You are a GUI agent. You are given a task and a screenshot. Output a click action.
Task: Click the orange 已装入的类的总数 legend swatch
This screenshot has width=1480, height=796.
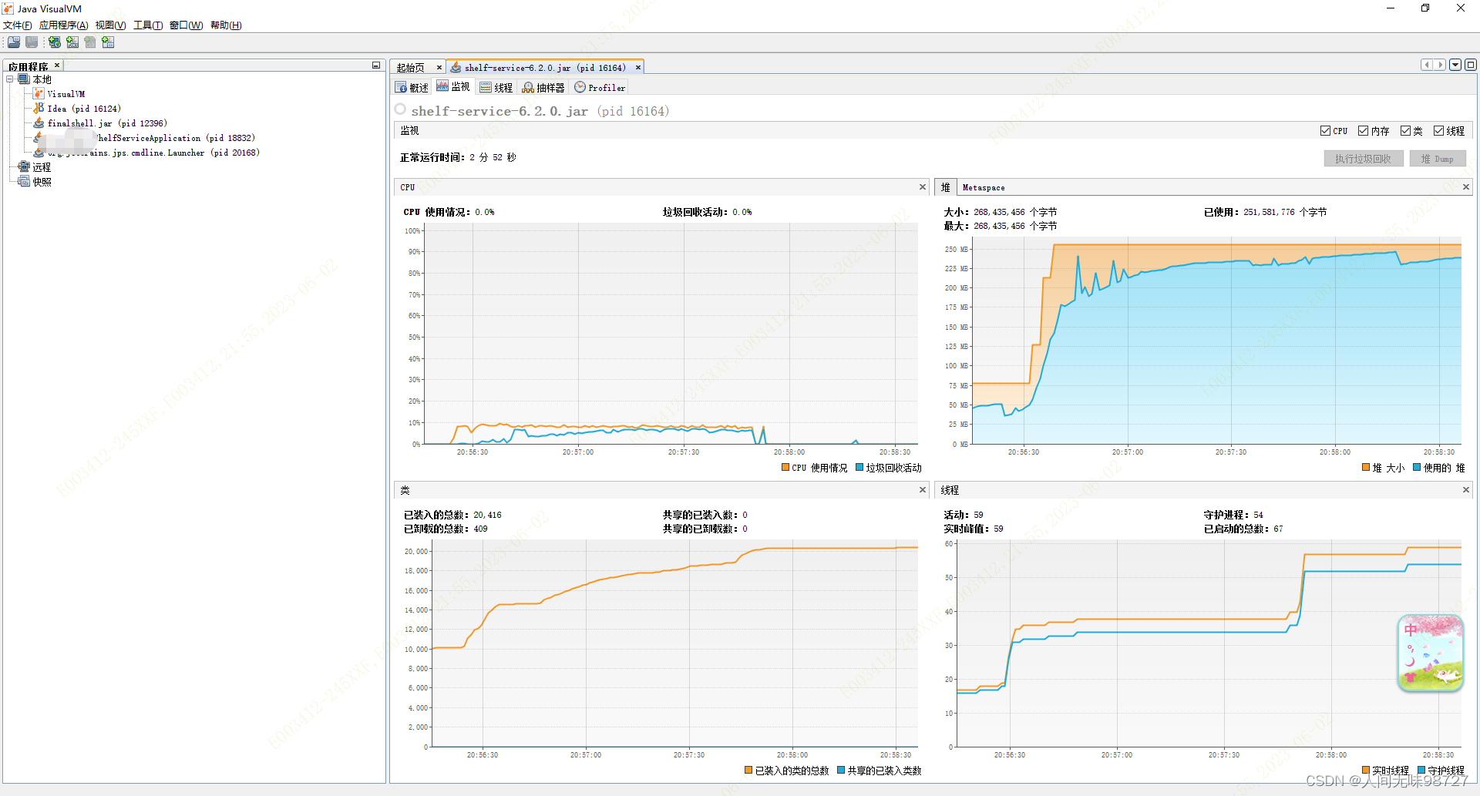pos(748,770)
